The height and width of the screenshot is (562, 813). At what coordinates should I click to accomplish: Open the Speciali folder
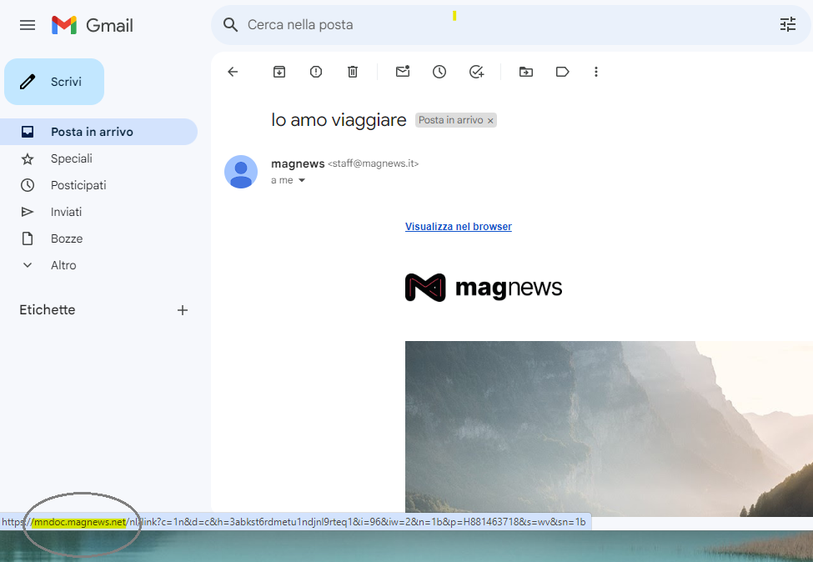[x=71, y=158]
